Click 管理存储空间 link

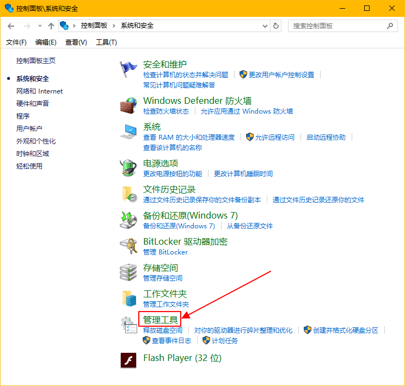pyautogui.click(x=163, y=278)
